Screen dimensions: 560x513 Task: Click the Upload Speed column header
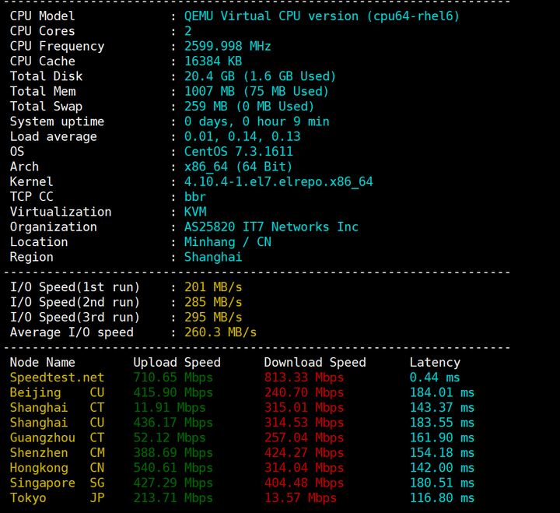click(177, 362)
